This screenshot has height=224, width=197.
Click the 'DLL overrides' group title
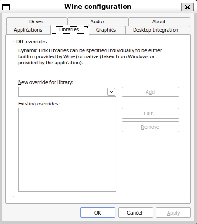(32, 42)
